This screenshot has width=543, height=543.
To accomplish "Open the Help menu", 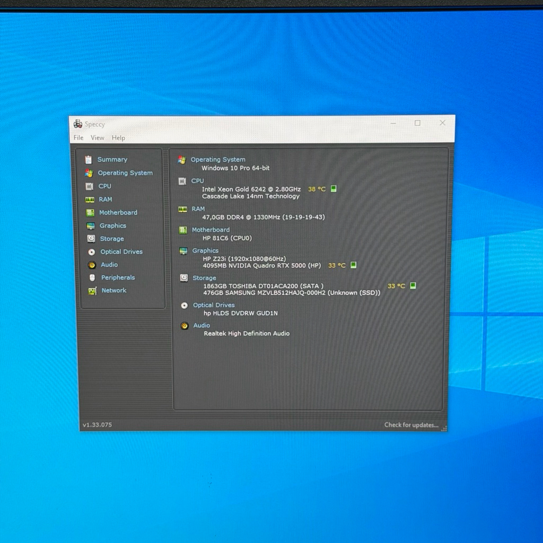I will pyautogui.click(x=118, y=138).
